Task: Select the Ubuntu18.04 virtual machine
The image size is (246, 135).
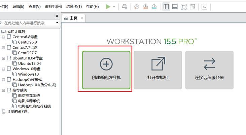Action: (x=30, y=63)
